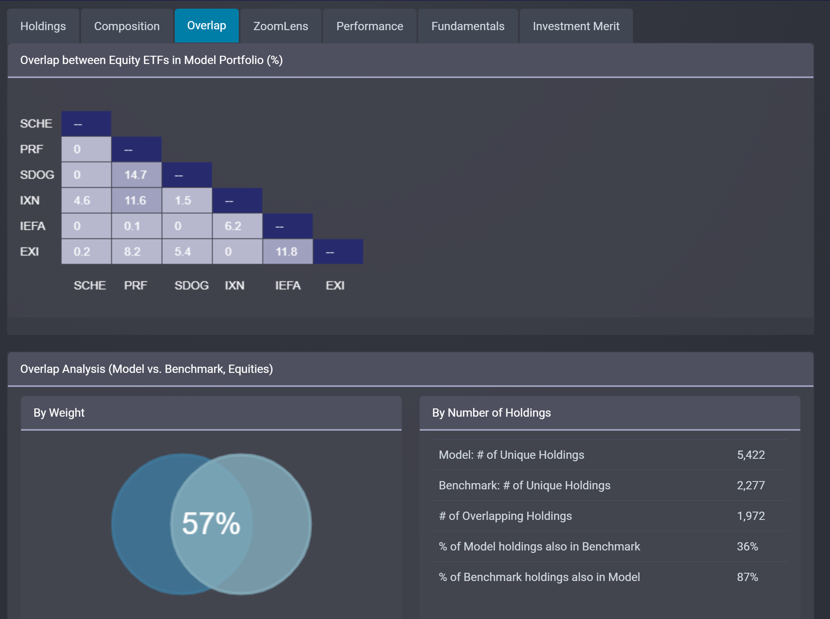Click the 14.7 SDOG-PRF overlap cell
The image size is (830, 619).
(136, 175)
